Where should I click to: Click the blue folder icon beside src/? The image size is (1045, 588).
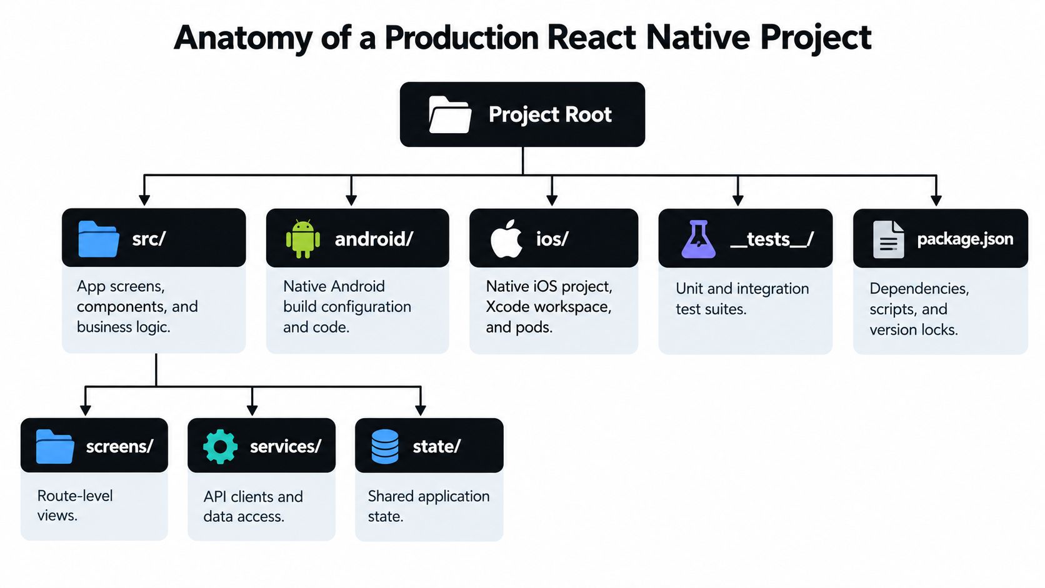pyautogui.click(x=98, y=239)
